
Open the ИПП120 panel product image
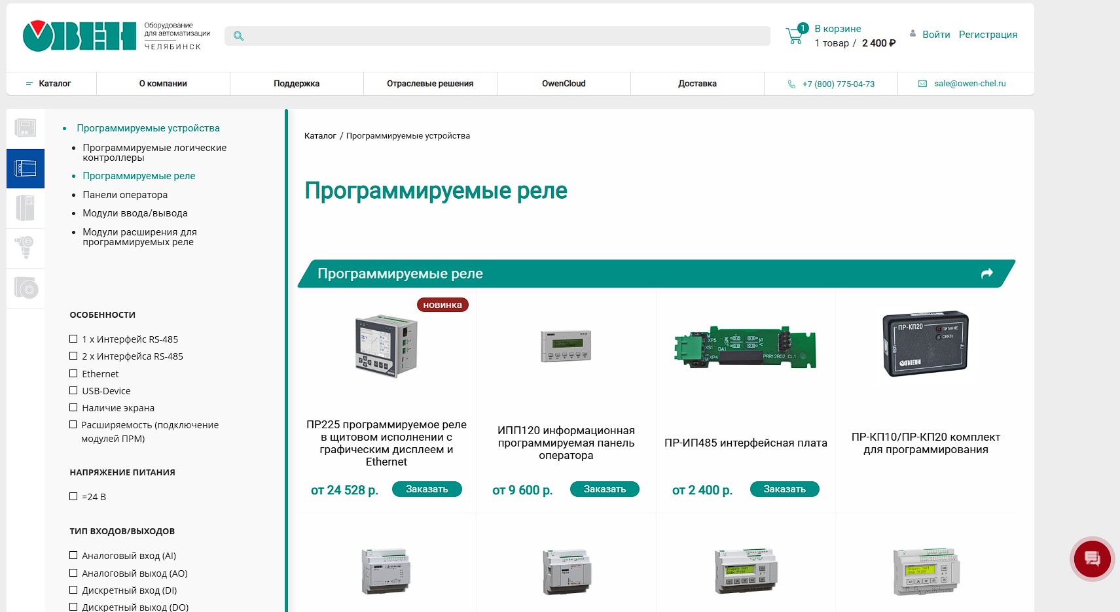(x=566, y=347)
